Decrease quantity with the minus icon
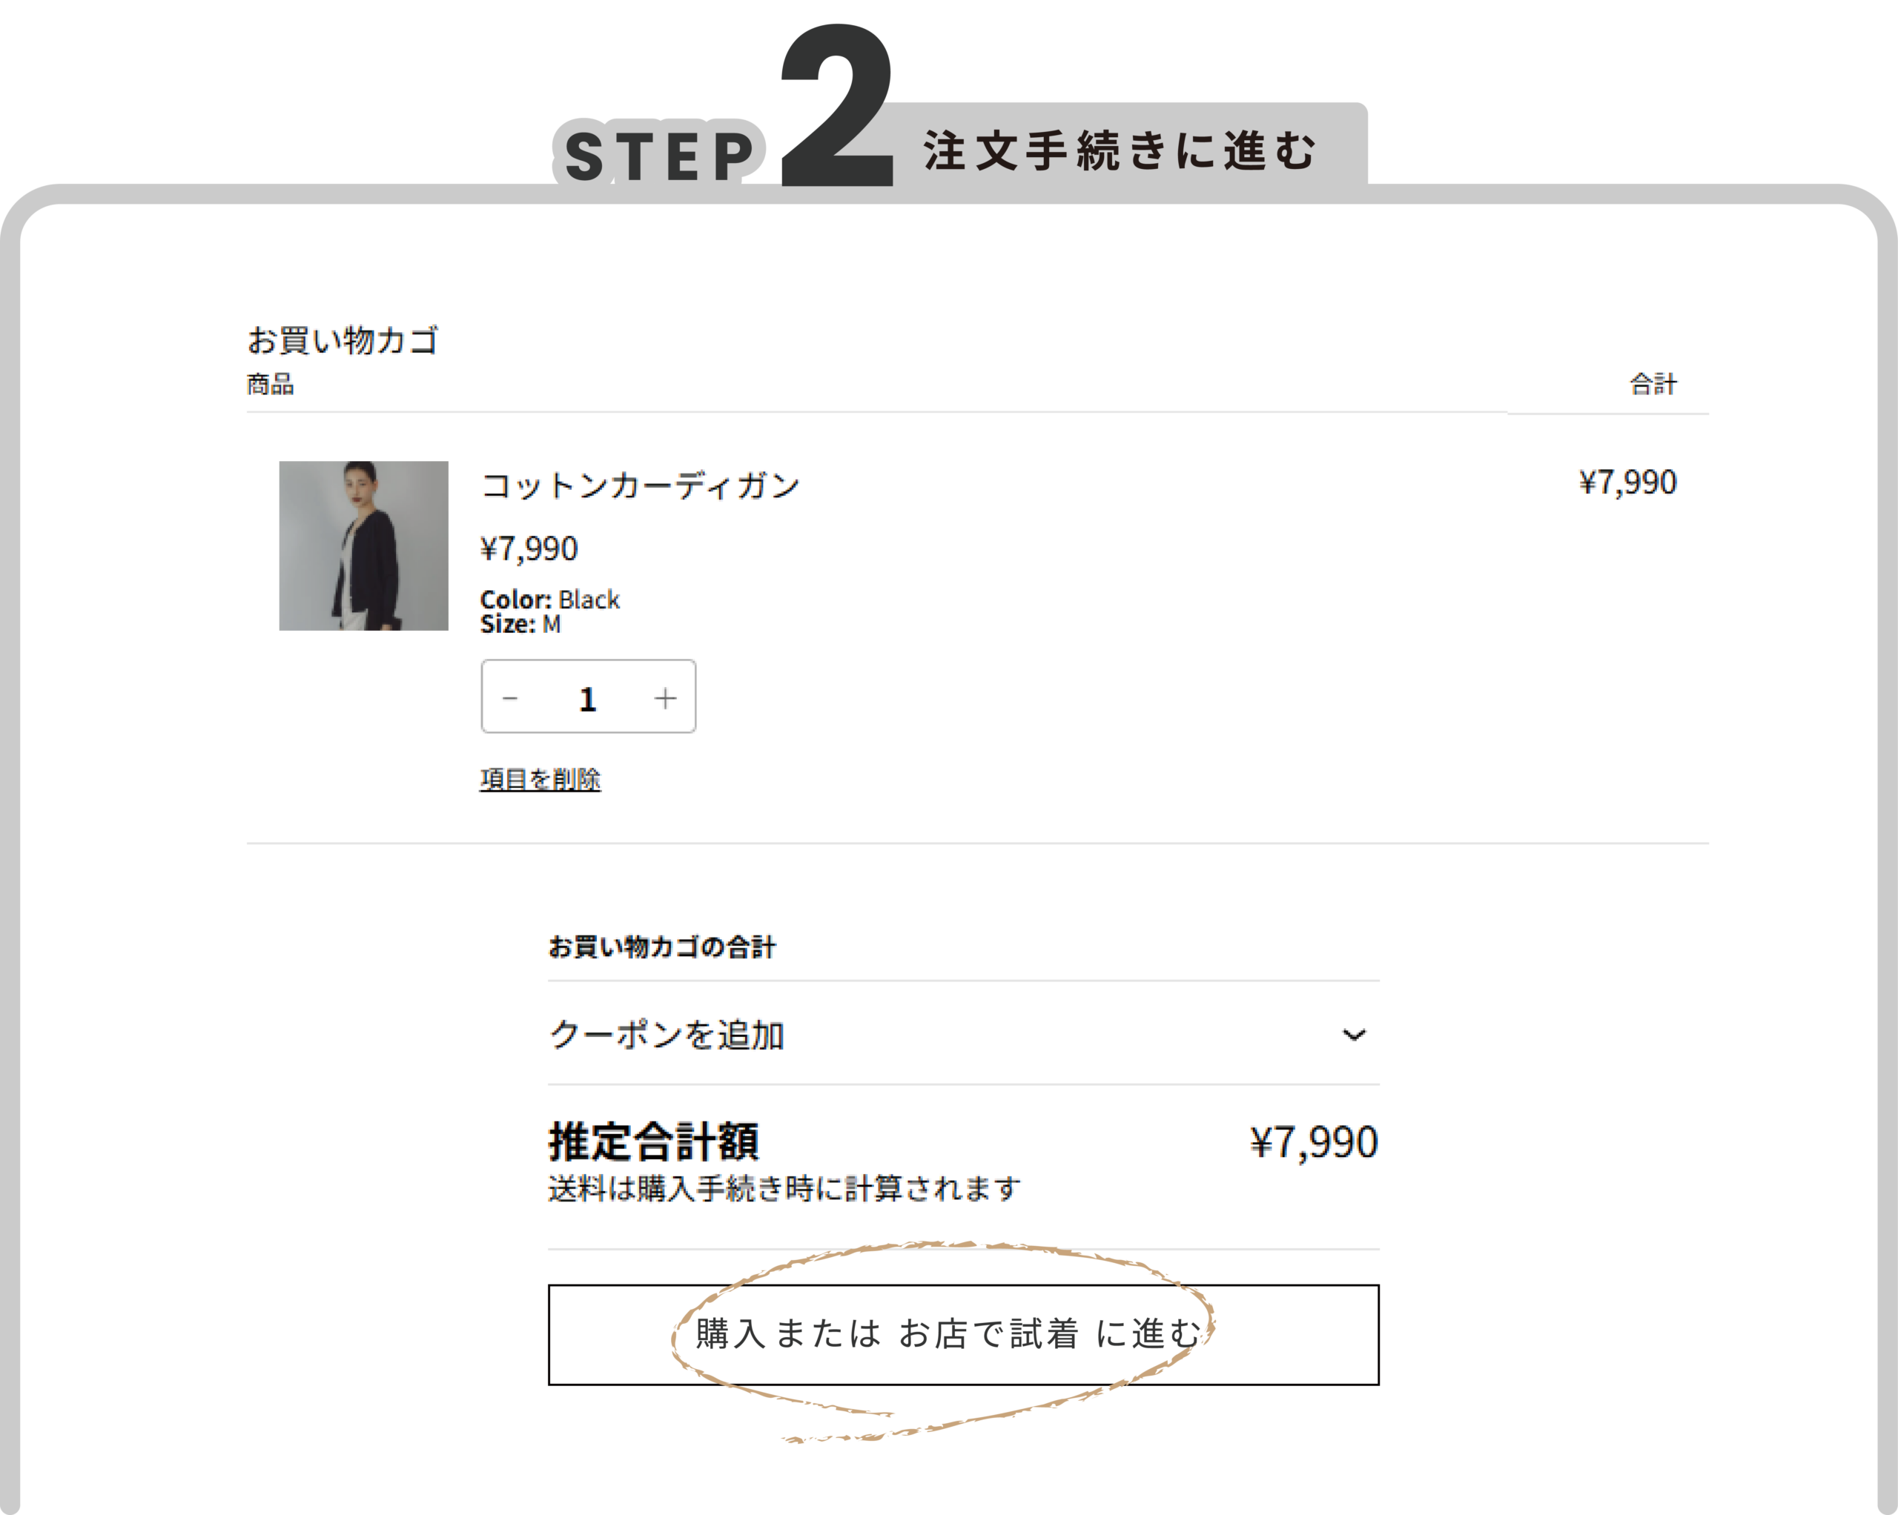1898x1515 pixels. coord(509,698)
